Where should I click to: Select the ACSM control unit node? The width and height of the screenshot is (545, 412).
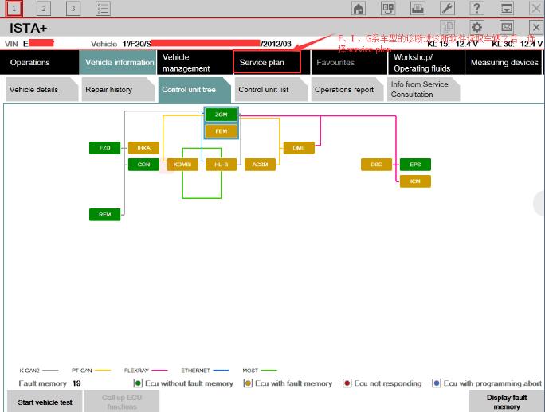[x=260, y=165]
